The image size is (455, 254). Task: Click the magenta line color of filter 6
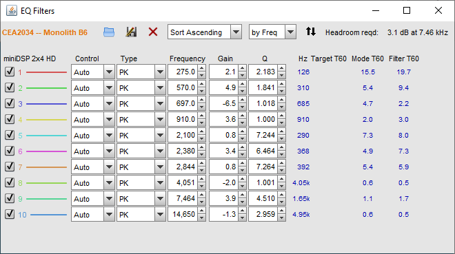(x=46, y=151)
